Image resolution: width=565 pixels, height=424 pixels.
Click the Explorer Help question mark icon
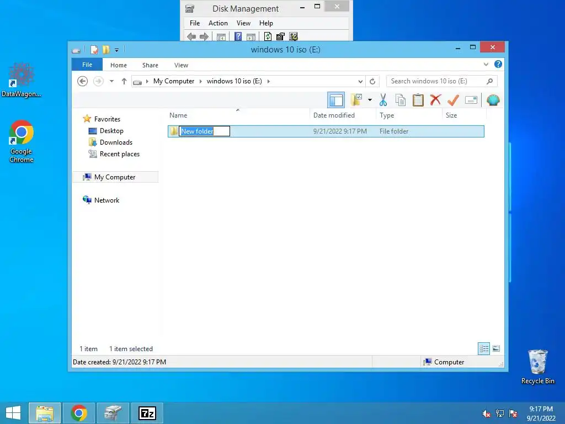(498, 64)
